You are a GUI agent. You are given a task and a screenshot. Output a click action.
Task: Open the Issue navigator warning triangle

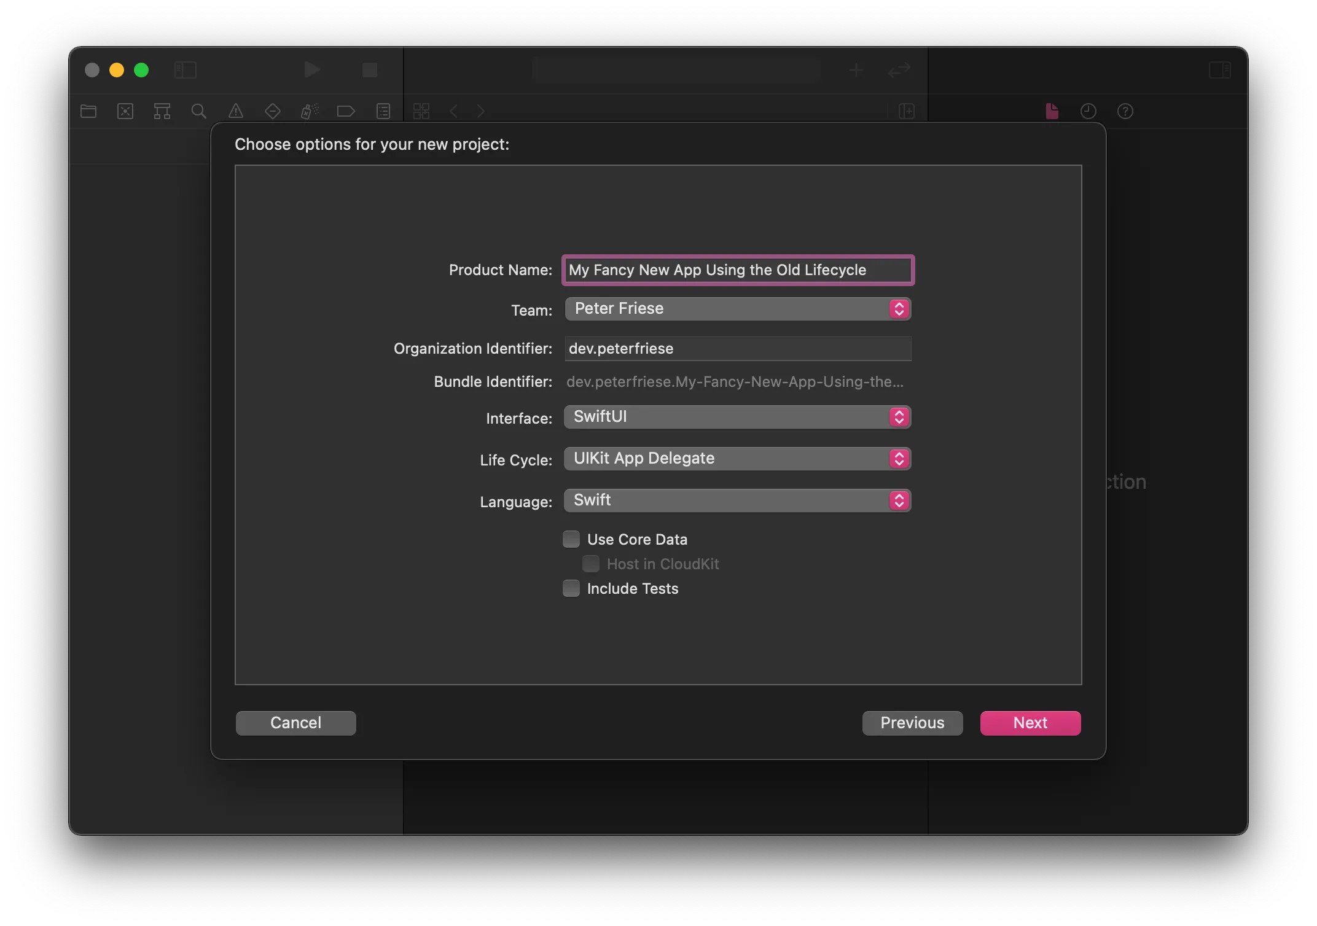tap(235, 111)
